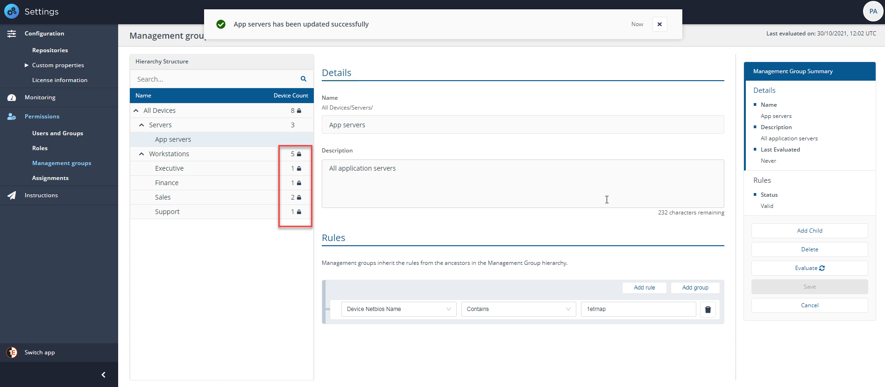Open the Instructions section
885x387 pixels.
(41, 195)
